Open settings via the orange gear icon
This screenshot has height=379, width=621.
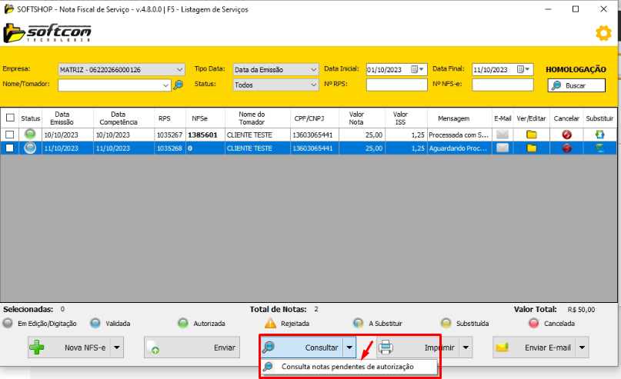coord(603,33)
